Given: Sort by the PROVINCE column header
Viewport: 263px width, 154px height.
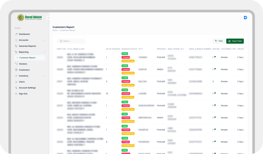Looking at the screenshot, I should tap(161, 49).
